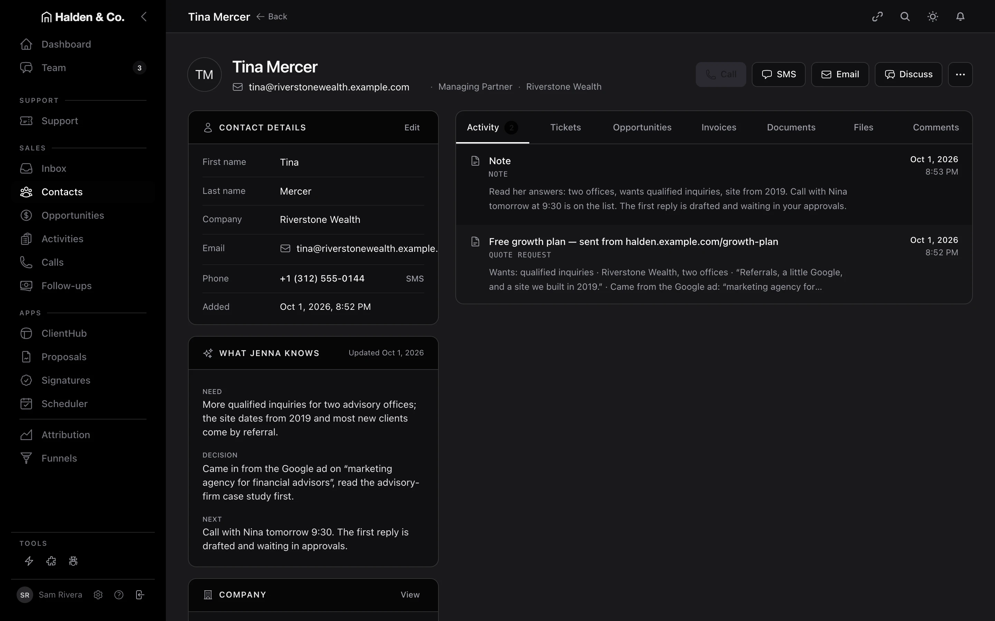Open Signatures app
Viewport: 995px width, 621px height.
pyautogui.click(x=83, y=380)
